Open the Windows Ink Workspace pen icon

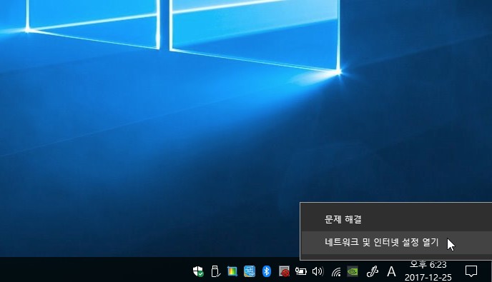click(x=372, y=271)
